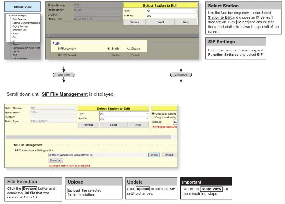The height and width of the screenshot is (204, 285).
Task: Click the Select Station instruction heading
Action: click(223, 6)
